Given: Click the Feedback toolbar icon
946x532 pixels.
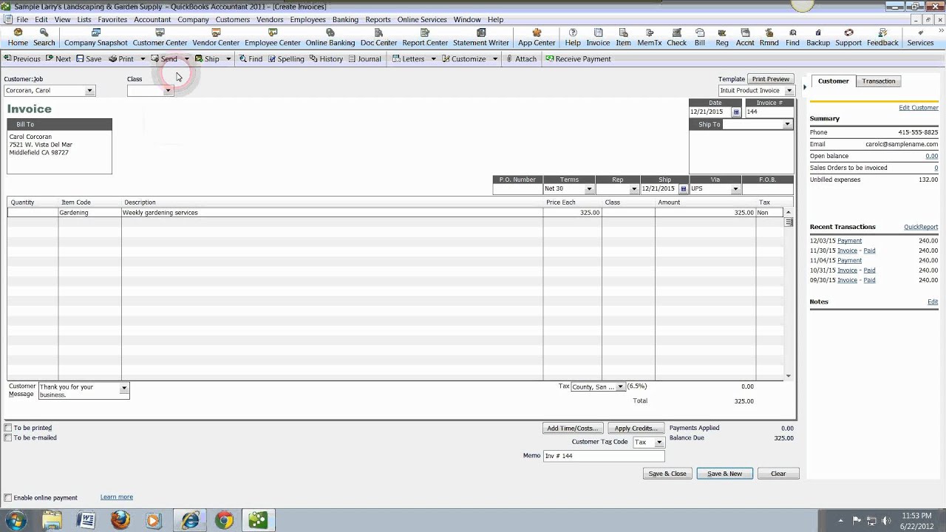Looking at the screenshot, I should tap(882, 38).
